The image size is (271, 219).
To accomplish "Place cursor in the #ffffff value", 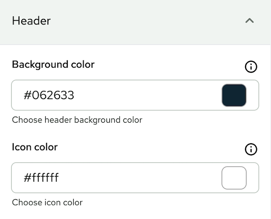I will [x=42, y=178].
